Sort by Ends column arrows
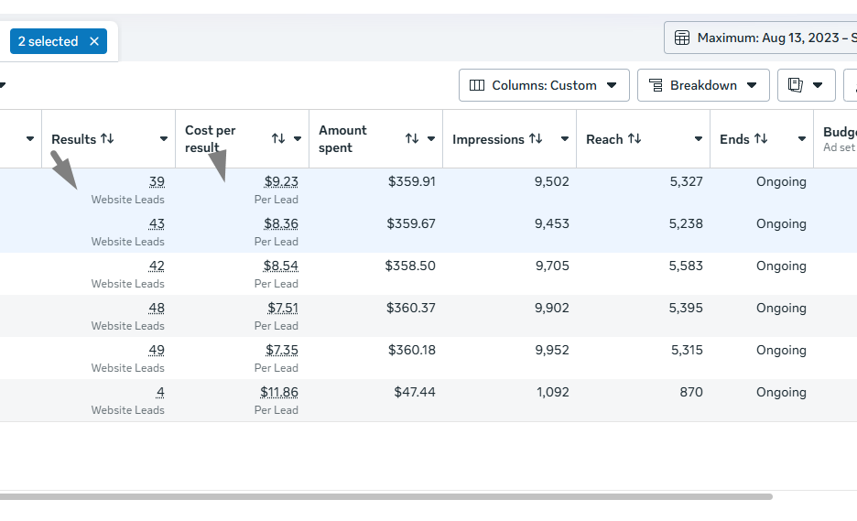This screenshot has height=521, width=857. [761, 139]
